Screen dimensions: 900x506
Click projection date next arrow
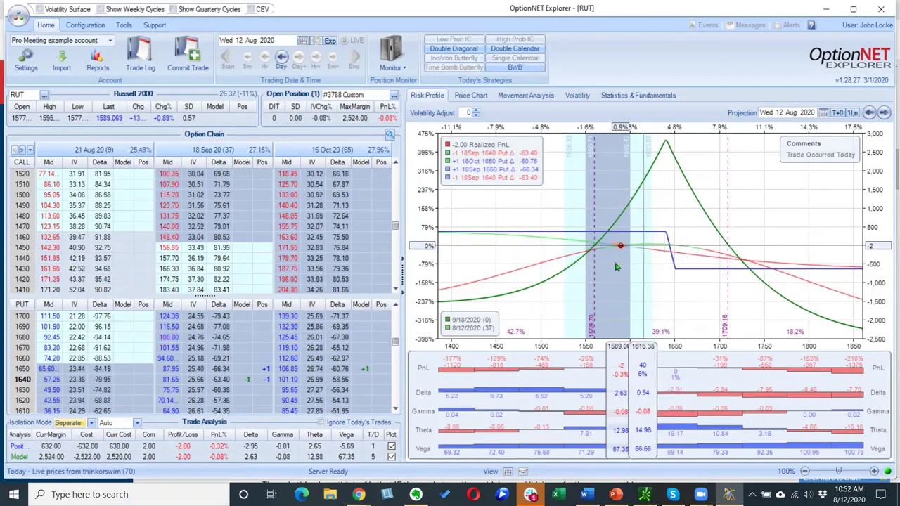tap(885, 112)
